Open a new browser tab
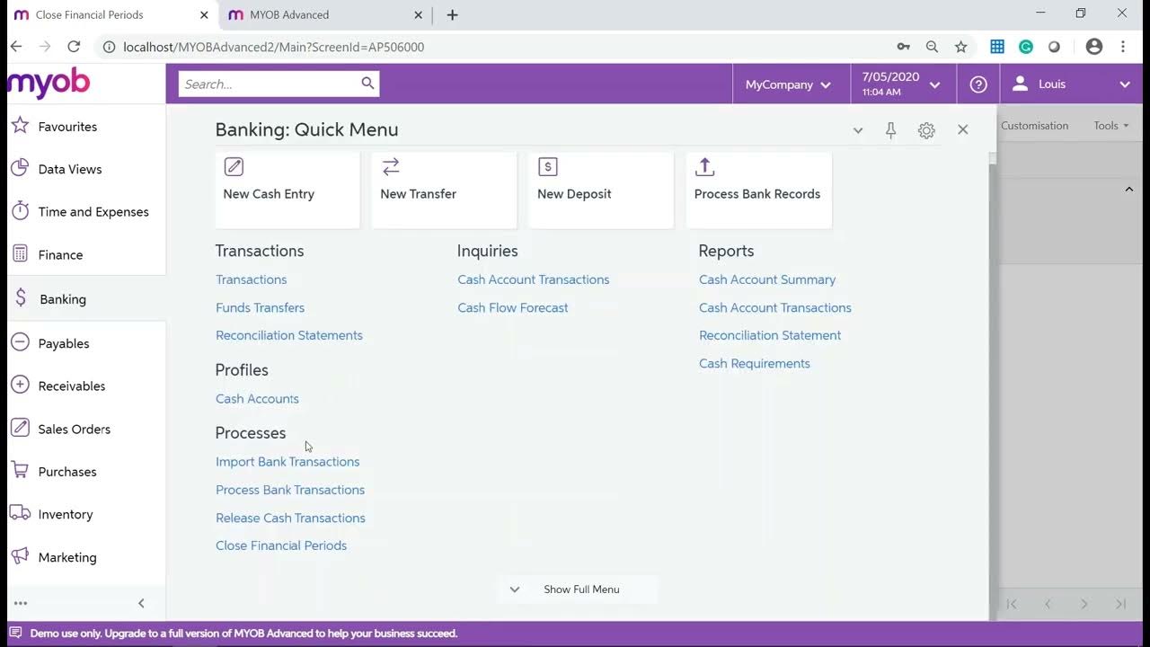This screenshot has height=647, width=1150. [452, 14]
